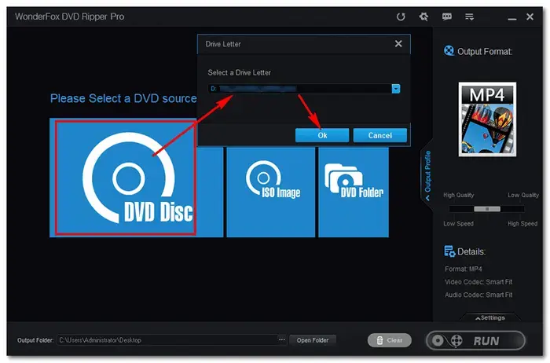The image size is (550, 363).
Task: Choose the DVD Folder source tile
Action: pyautogui.click(x=354, y=192)
